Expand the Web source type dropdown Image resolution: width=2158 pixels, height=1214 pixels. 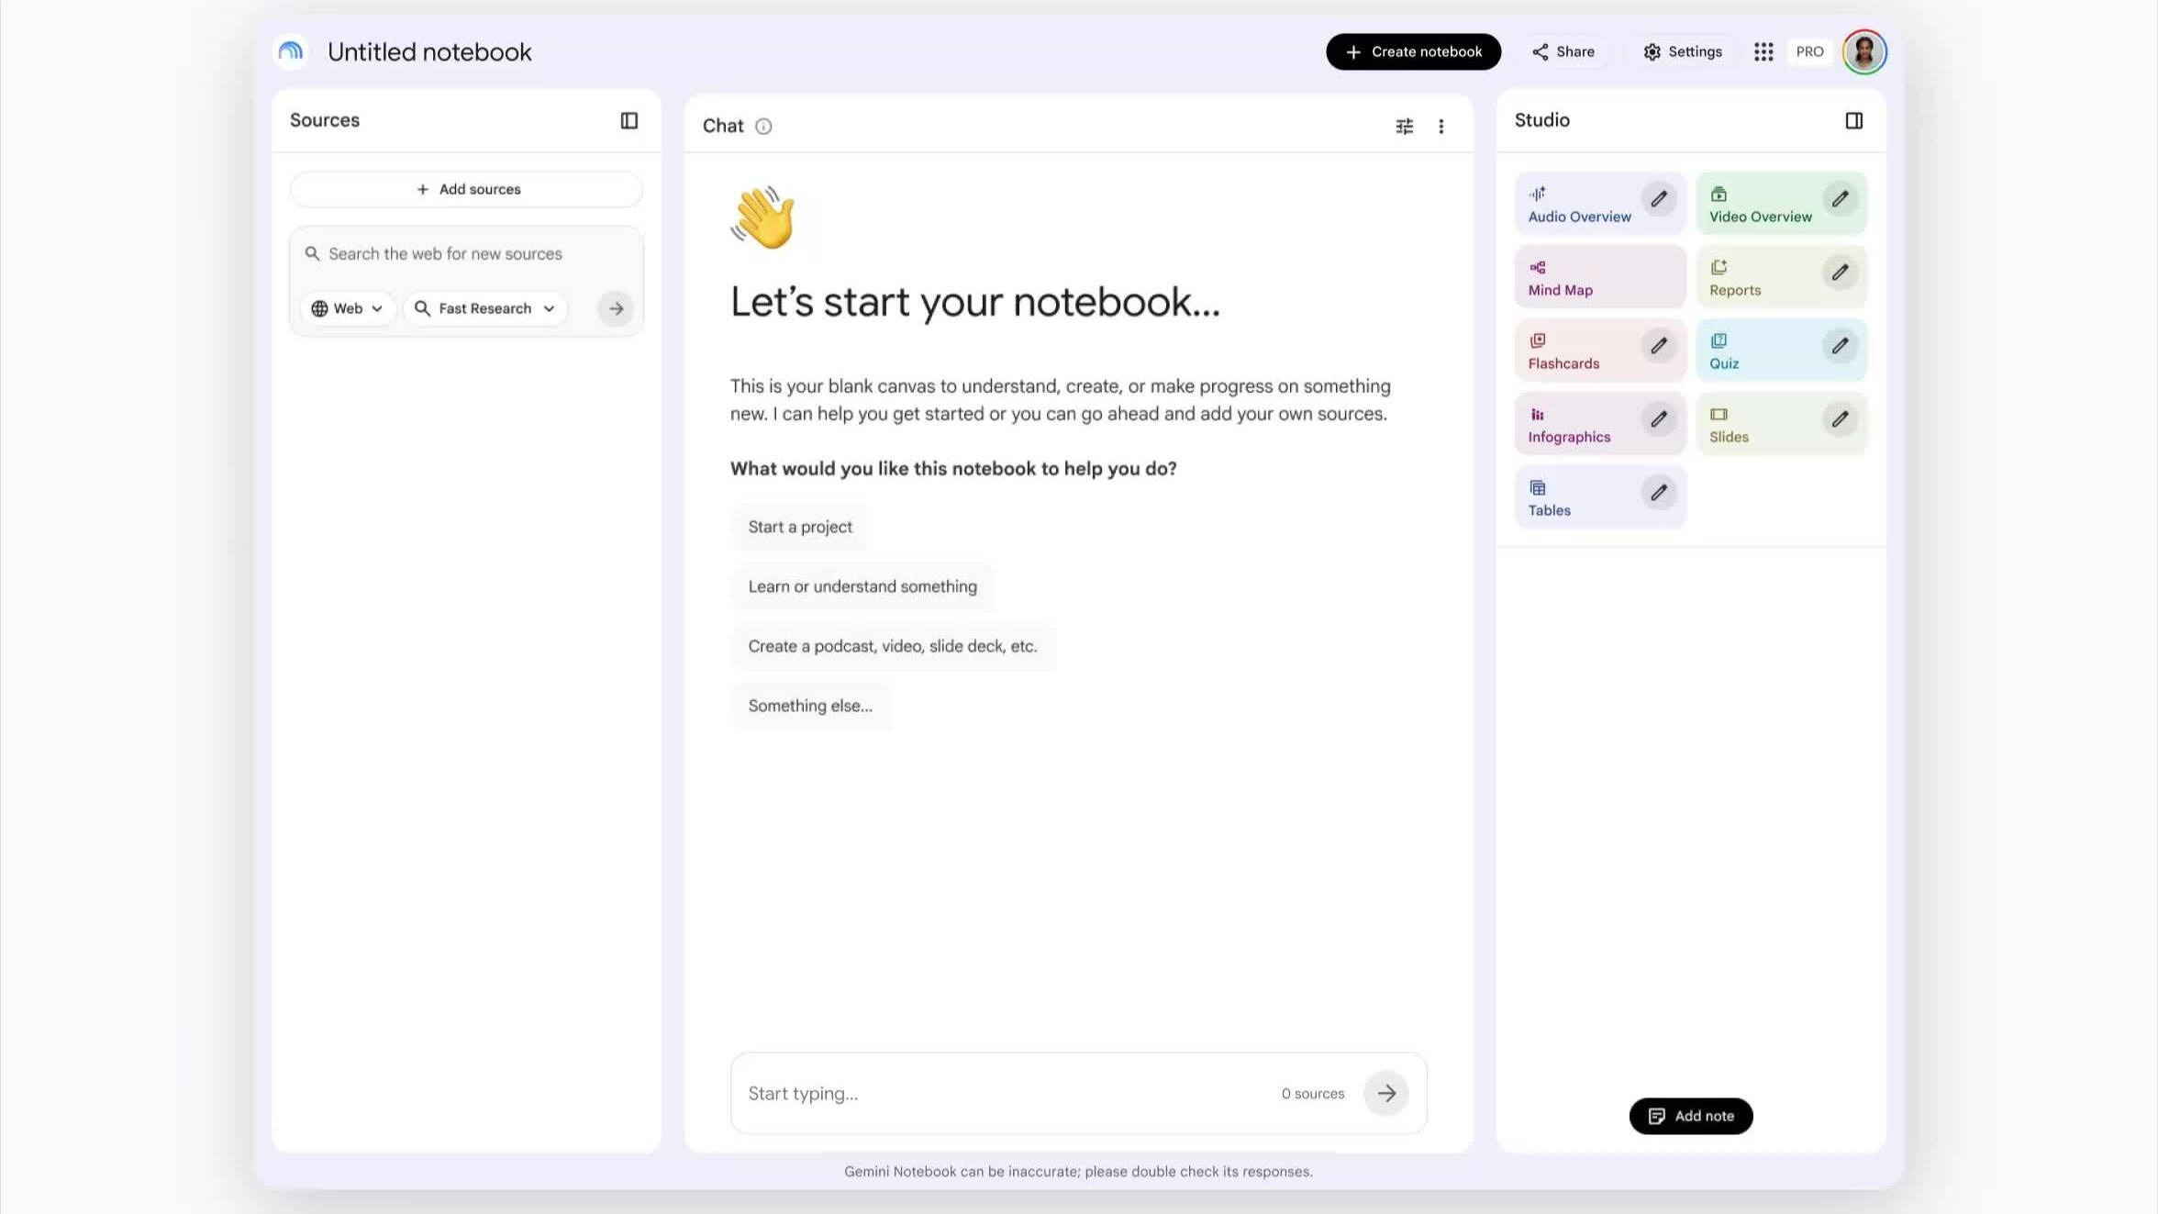[x=347, y=308]
